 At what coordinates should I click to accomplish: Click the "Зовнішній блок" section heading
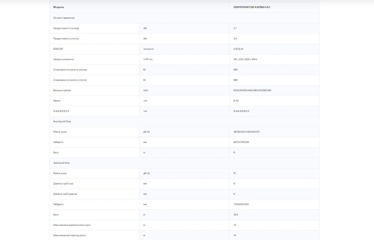(61, 163)
